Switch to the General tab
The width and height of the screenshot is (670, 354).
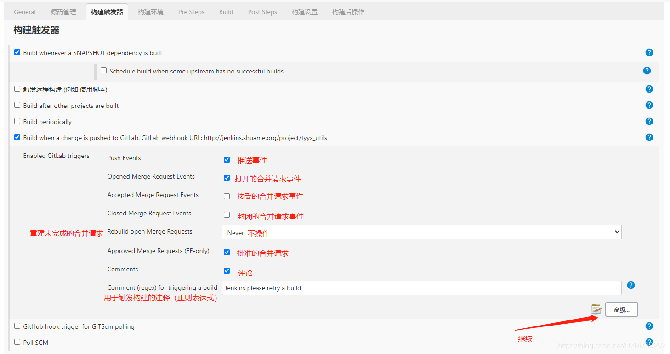pyautogui.click(x=25, y=12)
